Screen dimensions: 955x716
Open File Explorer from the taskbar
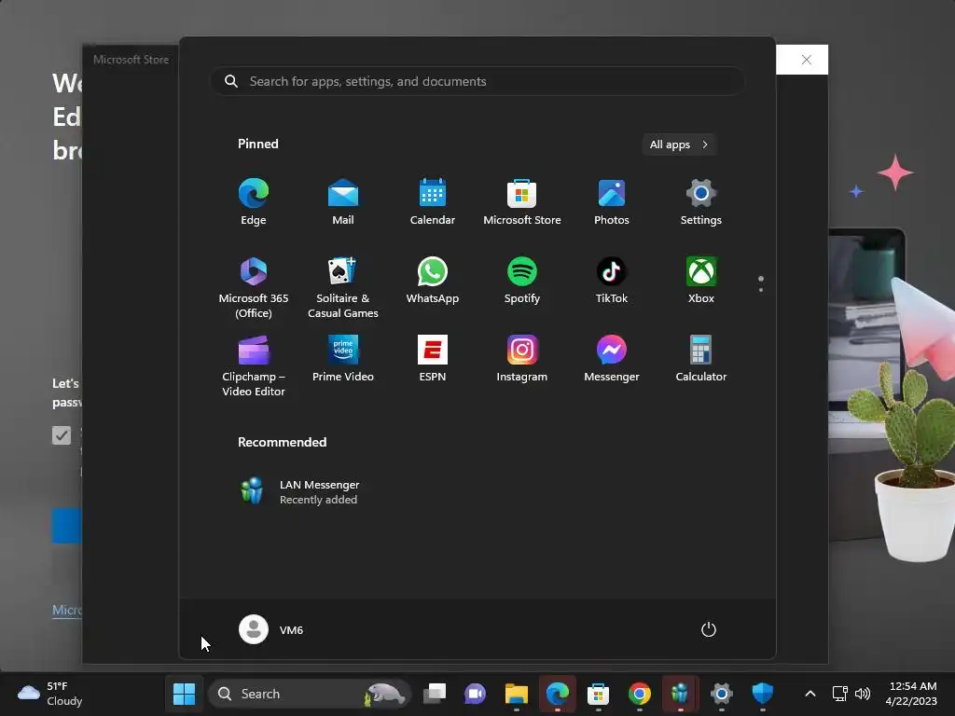click(x=517, y=694)
